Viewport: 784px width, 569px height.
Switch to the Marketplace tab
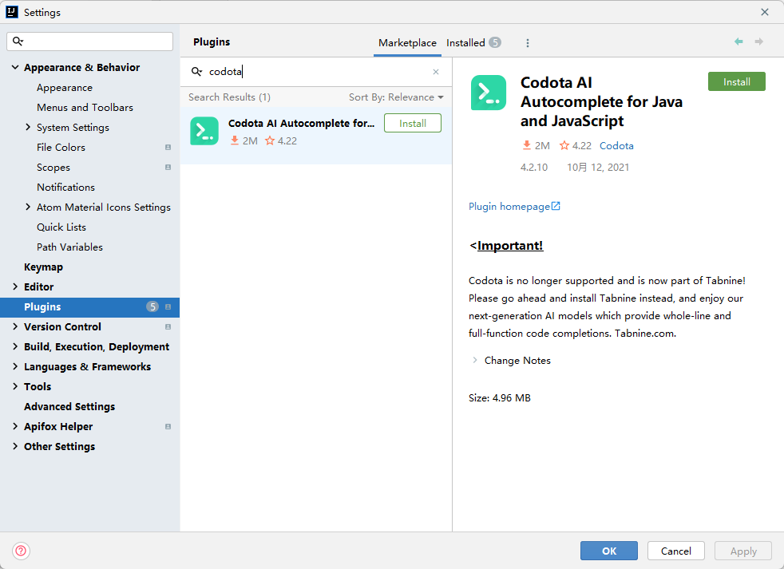click(407, 43)
